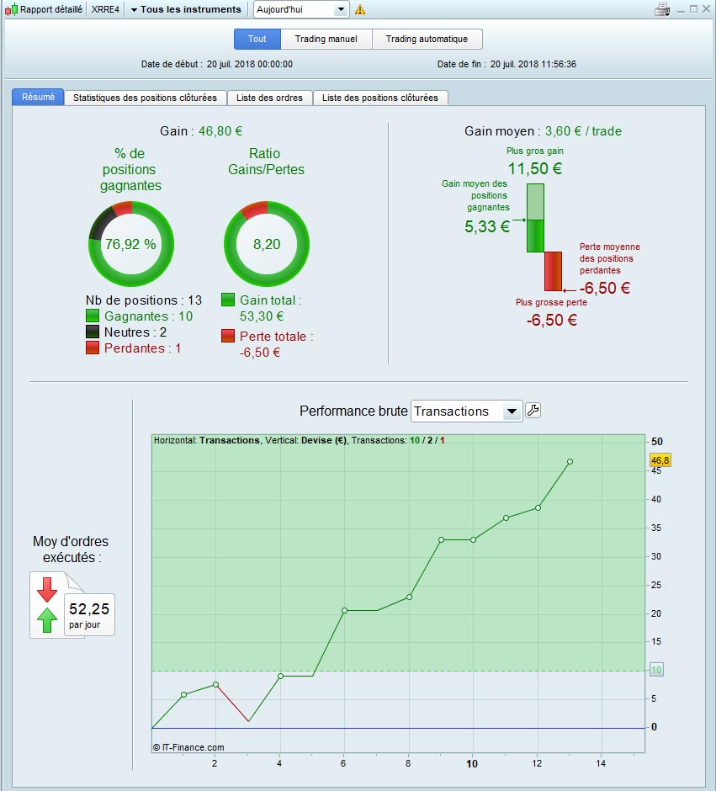Click the XRRE4 account label
The height and width of the screenshot is (791, 716).
pos(105,9)
